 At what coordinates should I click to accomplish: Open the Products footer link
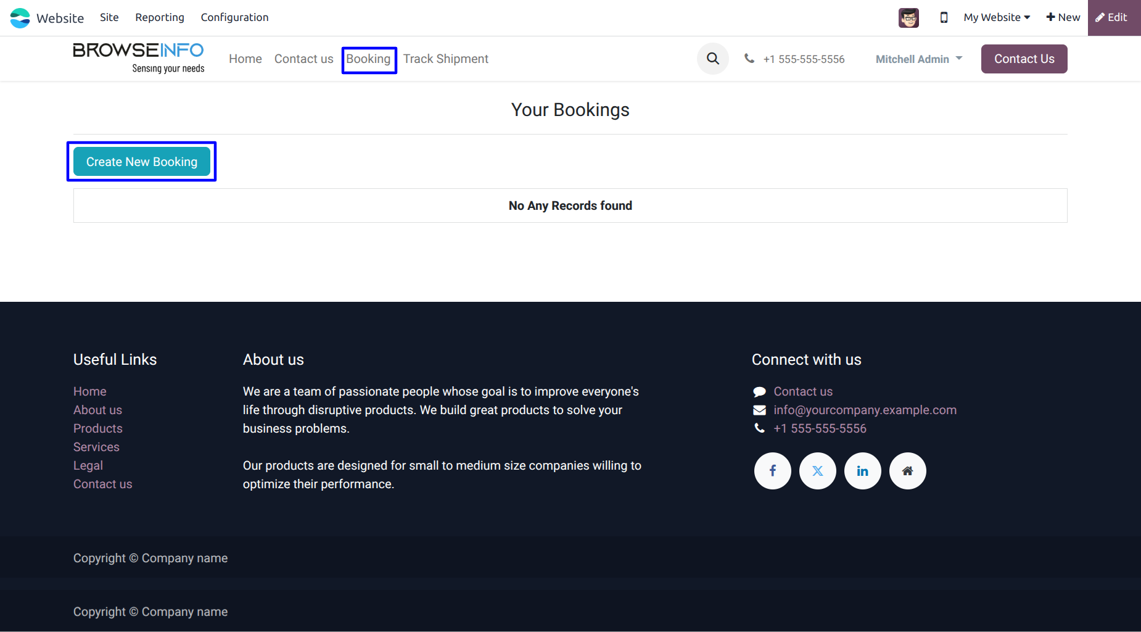click(98, 428)
